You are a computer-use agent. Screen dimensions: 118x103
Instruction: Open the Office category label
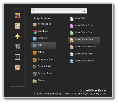(41, 45)
